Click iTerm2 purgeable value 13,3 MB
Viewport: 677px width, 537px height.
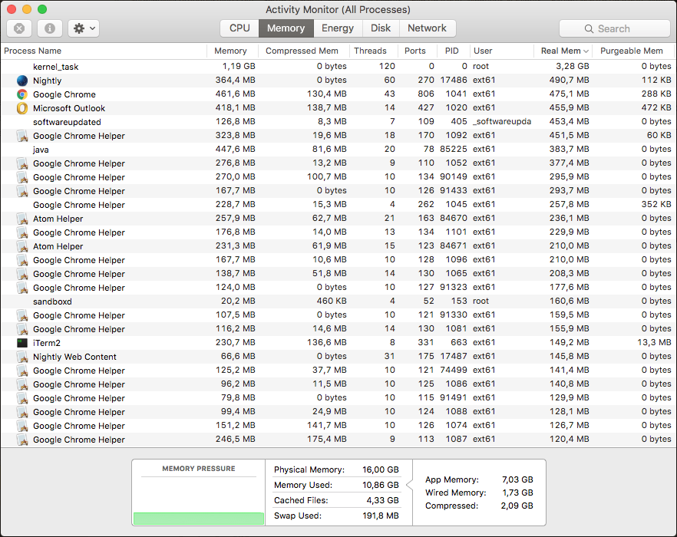click(654, 342)
